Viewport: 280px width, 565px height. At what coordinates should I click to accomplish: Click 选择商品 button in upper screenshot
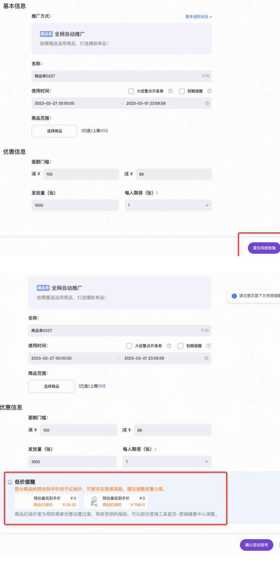click(x=55, y=131)
